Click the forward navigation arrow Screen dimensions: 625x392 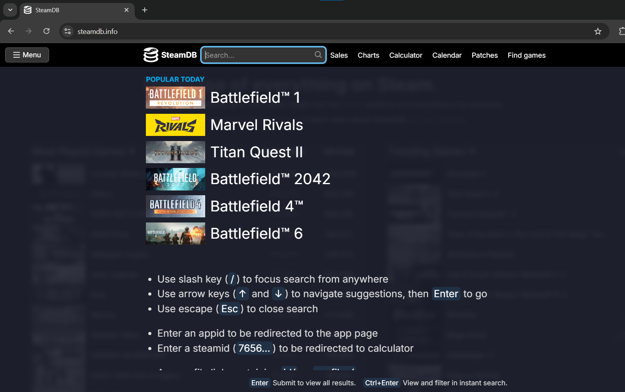pos(28,31)
